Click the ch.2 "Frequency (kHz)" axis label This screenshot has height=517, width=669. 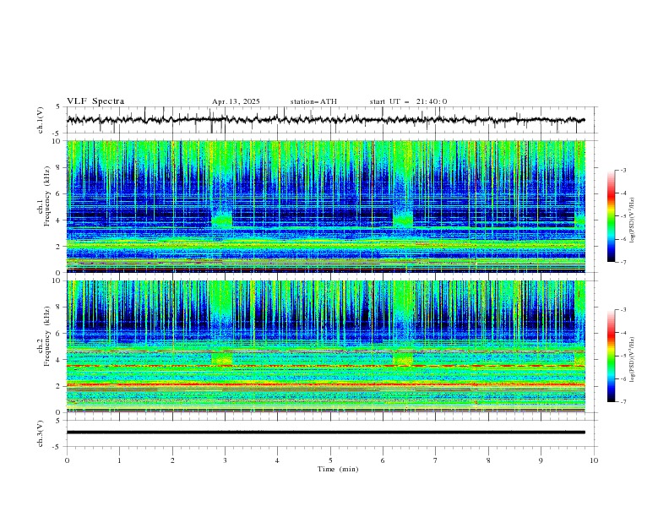pos(47,336)
